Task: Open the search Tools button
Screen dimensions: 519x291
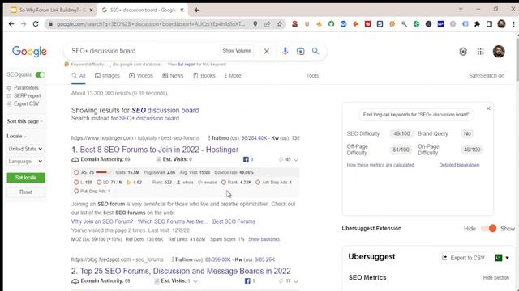Action: pos(312,75)
